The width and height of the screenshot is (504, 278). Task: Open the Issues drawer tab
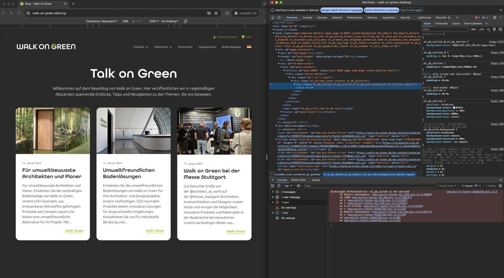click(x=316, y=180)
